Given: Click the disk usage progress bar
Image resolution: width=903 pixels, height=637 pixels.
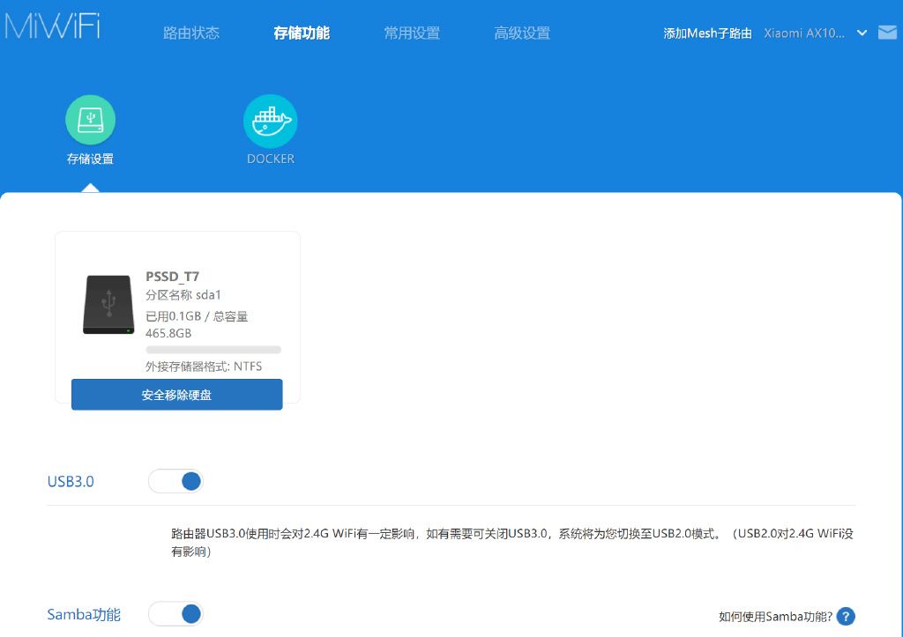Looking at the screenshot, I should point(213,349).
